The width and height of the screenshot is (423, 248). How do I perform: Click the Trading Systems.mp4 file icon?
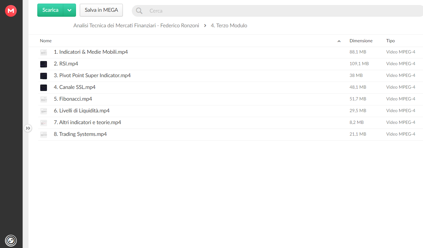coord(44,134)
